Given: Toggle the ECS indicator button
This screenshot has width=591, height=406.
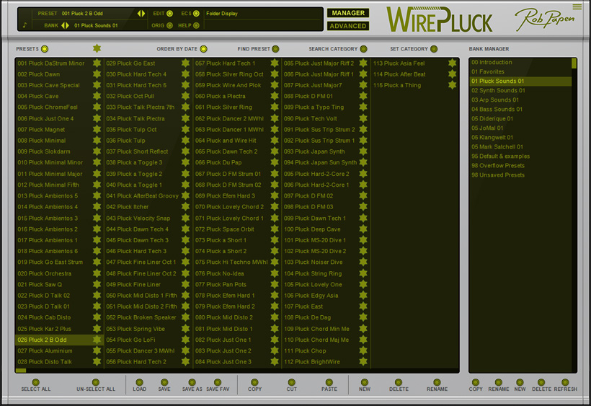Looking at the screenshot, I should 196,14.
